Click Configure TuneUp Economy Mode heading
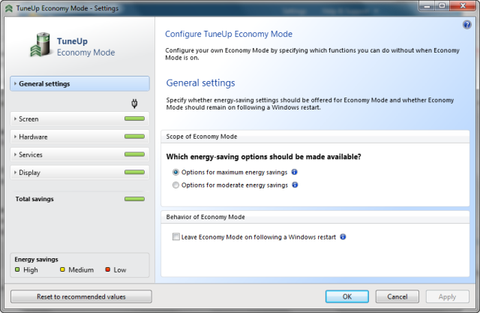The width and height of the screenshot is (480, 313). [x=229, y=34]
